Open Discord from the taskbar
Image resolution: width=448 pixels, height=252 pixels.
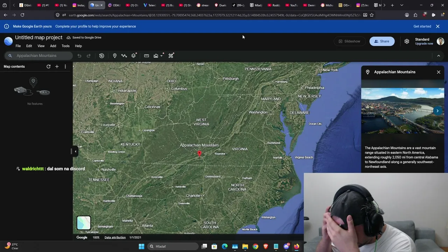pyautogui.click(x=286, y=246)
